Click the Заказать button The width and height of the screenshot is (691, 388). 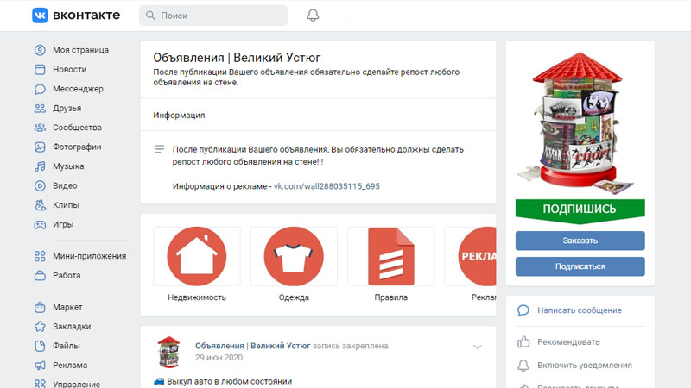[580, 241]
